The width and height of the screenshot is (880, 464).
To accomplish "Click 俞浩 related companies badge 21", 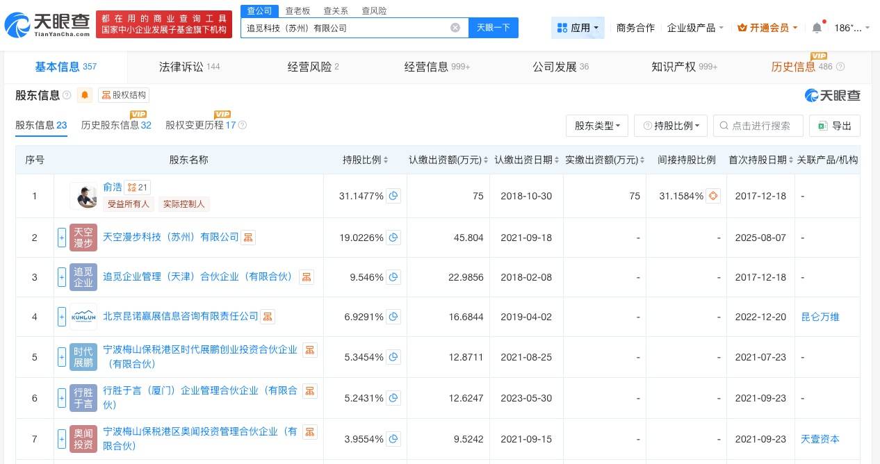I will tap(138, 188).
